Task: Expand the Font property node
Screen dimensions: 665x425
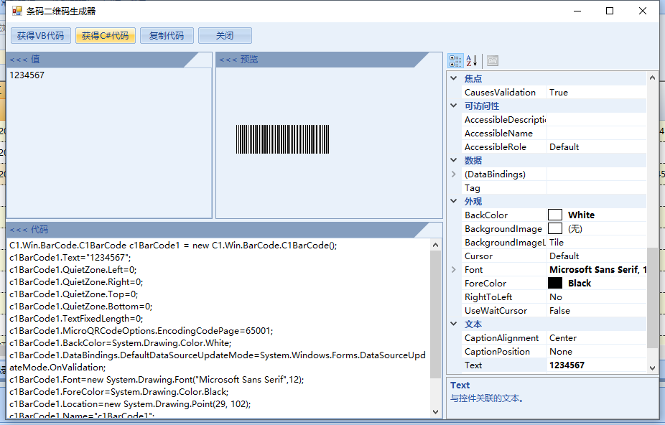Action: pyautogui.click(x=453, y=269)
